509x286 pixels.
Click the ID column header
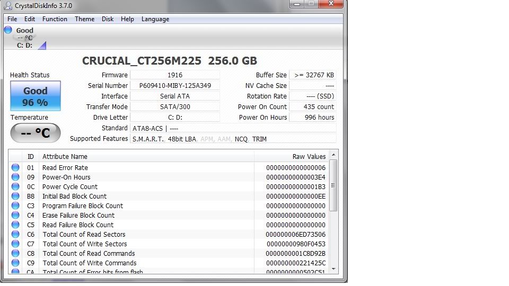point(31,157)
